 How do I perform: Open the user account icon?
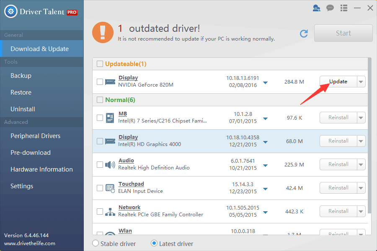pos(316,8)
